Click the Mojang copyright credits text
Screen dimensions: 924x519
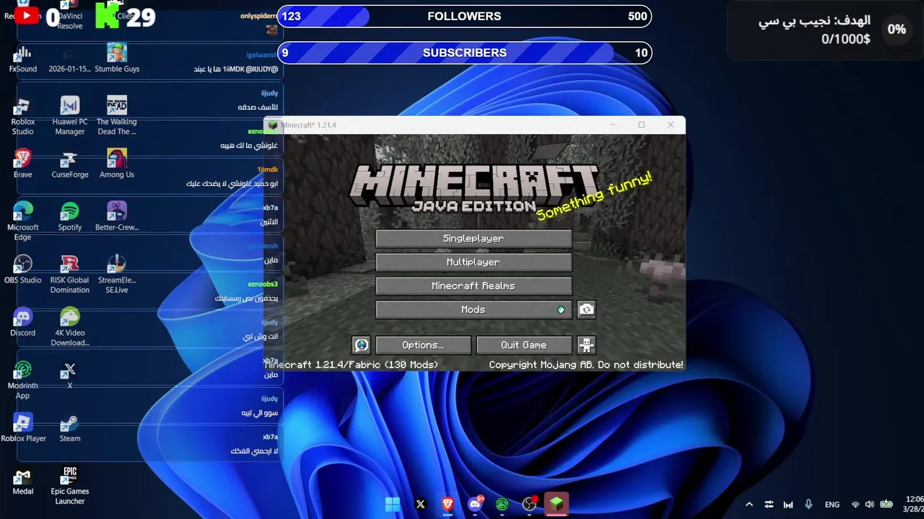(x=585, y=365)
